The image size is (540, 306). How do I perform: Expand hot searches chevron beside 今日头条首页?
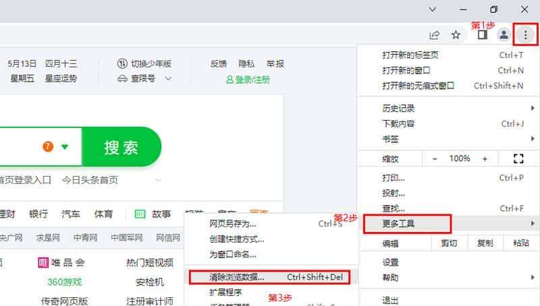pos(158,180)
